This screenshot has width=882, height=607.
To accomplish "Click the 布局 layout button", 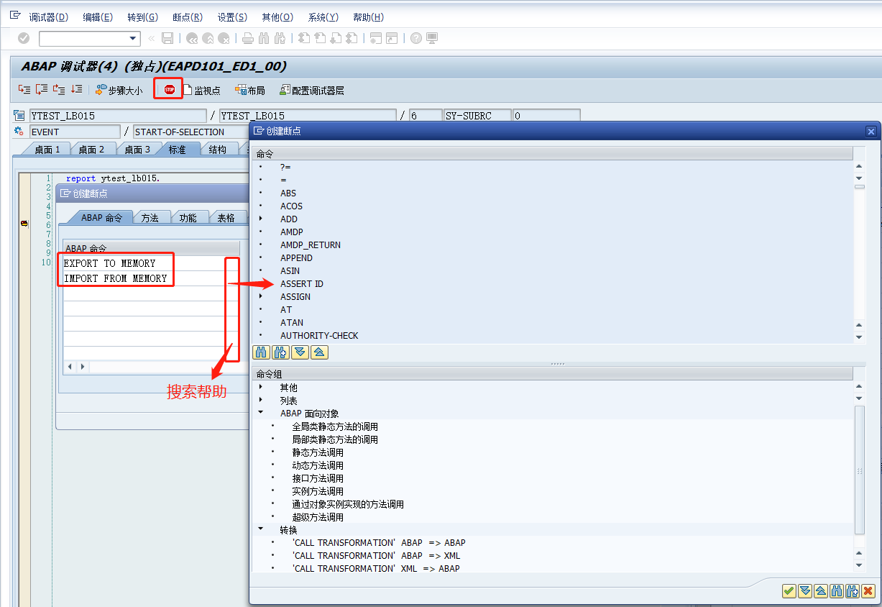I will pos(250,90).
